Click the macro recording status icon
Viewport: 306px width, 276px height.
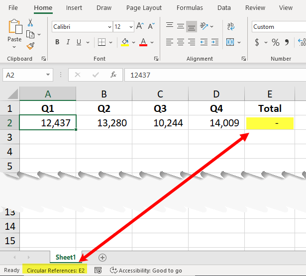[98, 271]
